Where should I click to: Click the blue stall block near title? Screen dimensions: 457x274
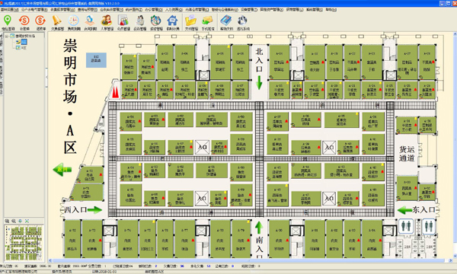pyautogui.click(x=96, y=60)
